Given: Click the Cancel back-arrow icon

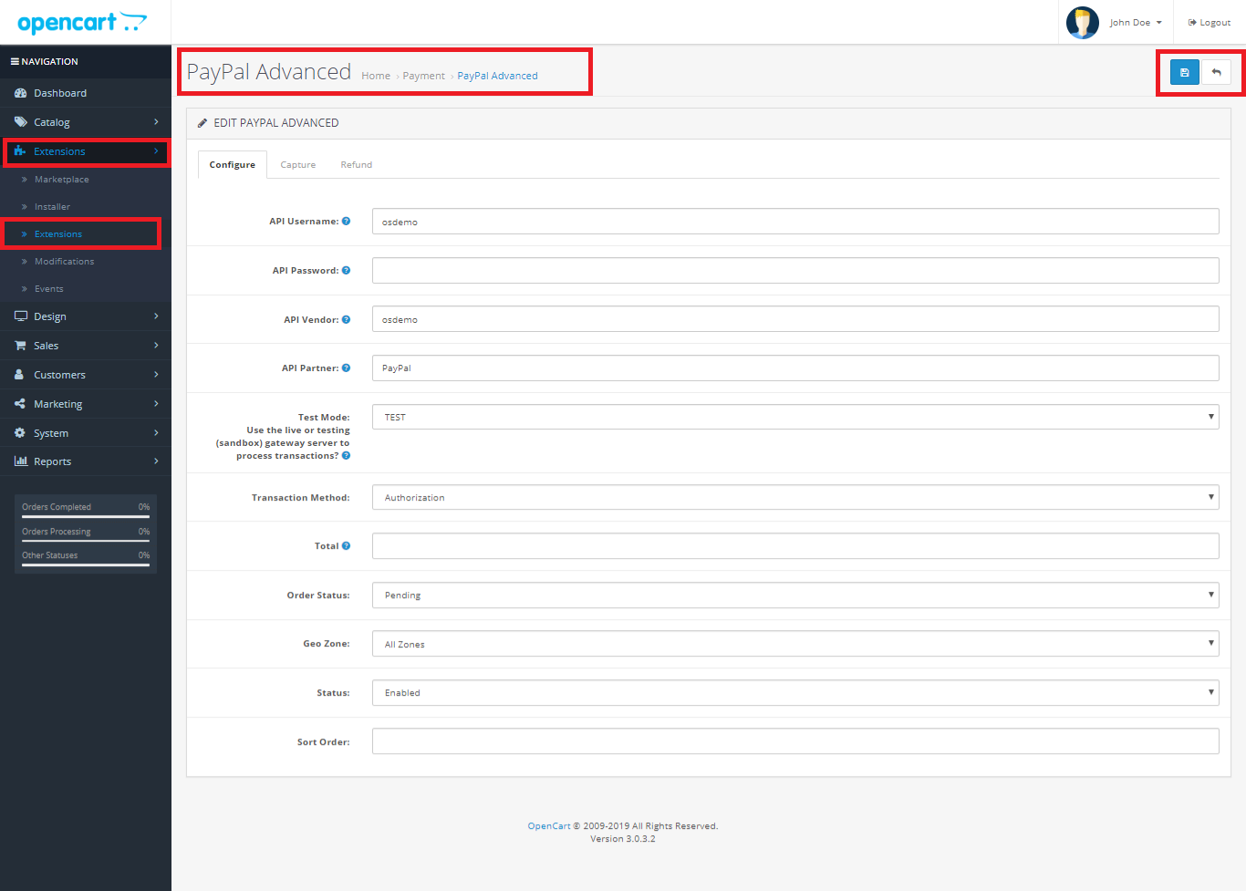Looking at the screenshot, I should tap(1216, 72).
